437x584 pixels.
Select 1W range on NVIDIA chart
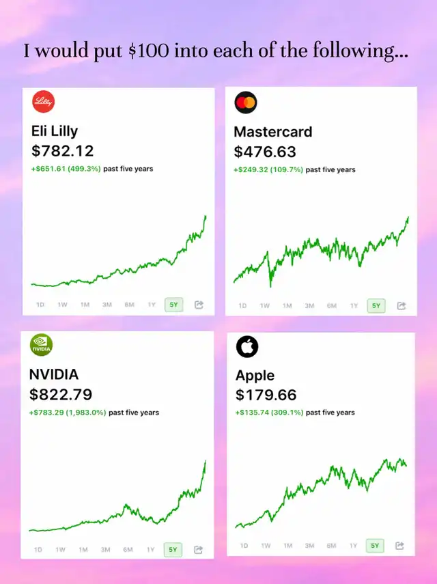(61, 549)
